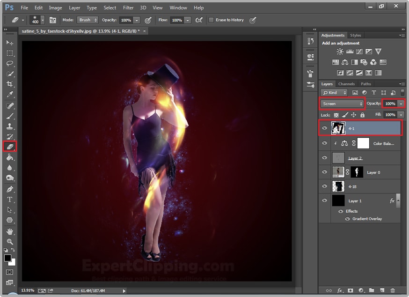
Task: Open the Kind filter dropdown
Action: point(334,93)
